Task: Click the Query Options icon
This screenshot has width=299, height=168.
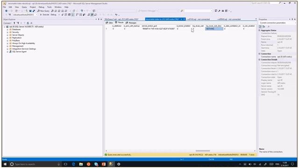Action: click(69, 14)
